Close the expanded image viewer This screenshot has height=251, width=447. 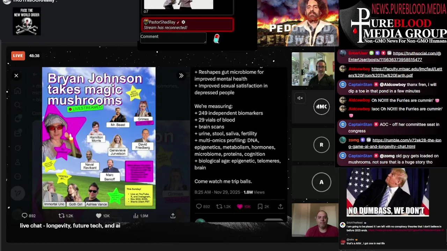pos(16,75)
